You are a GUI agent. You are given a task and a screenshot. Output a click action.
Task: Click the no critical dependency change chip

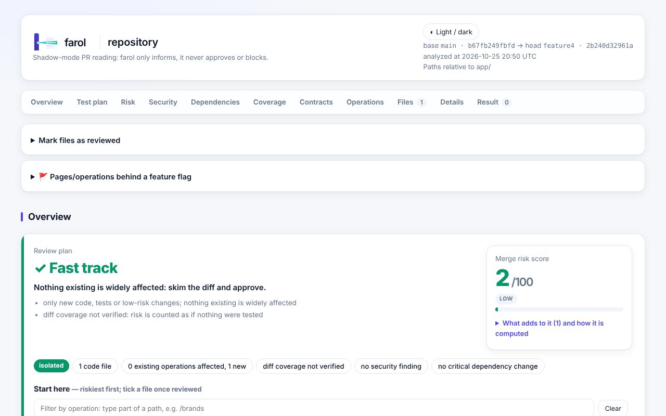(x=488, y=366)
